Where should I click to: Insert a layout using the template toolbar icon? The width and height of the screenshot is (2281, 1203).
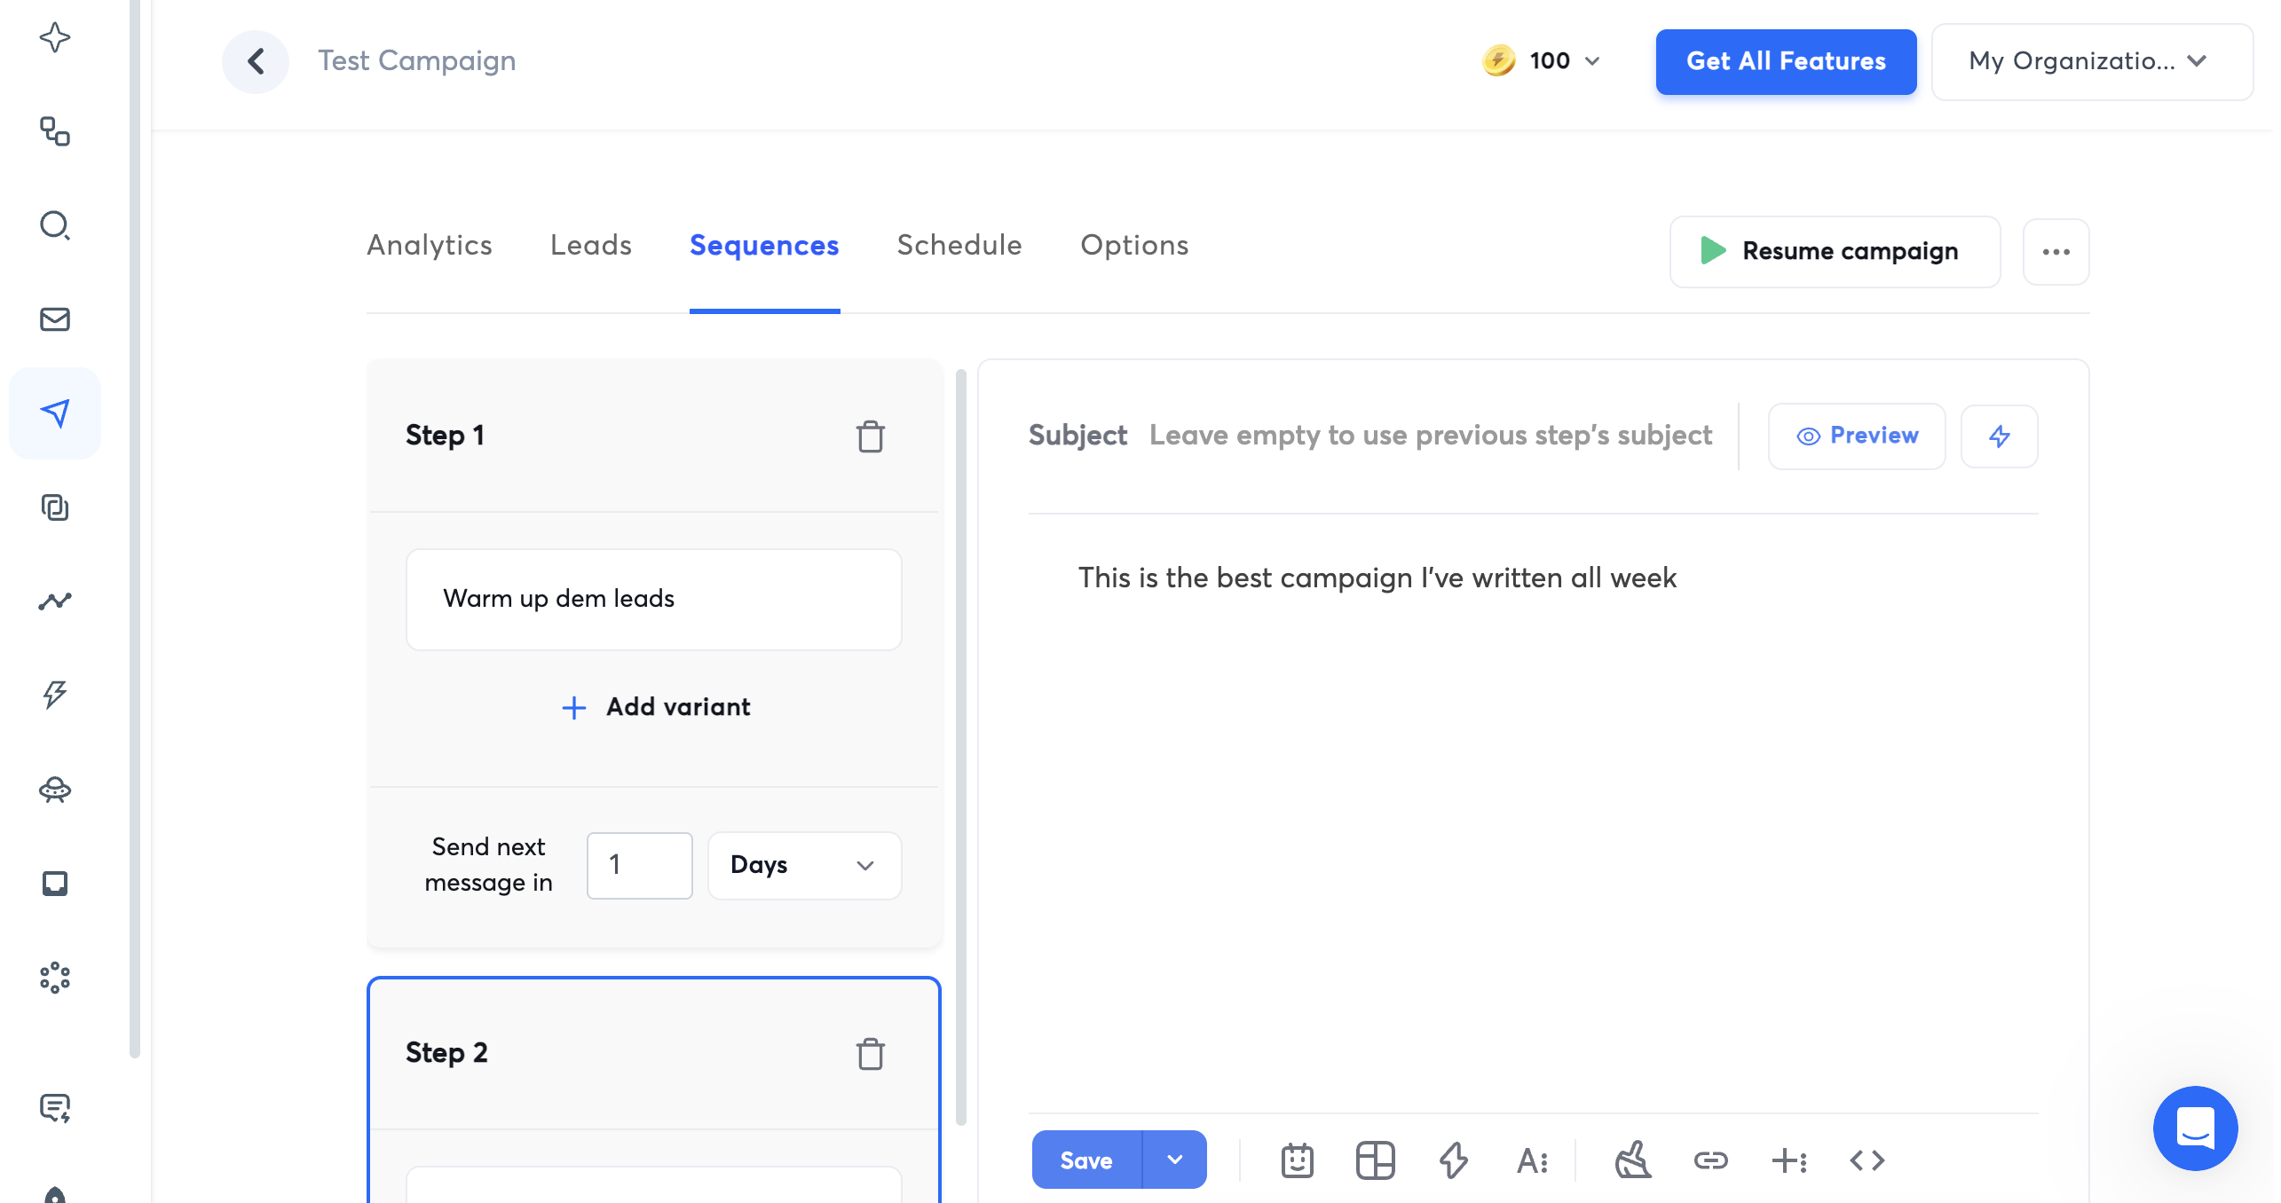(x=1375, y=1160)
